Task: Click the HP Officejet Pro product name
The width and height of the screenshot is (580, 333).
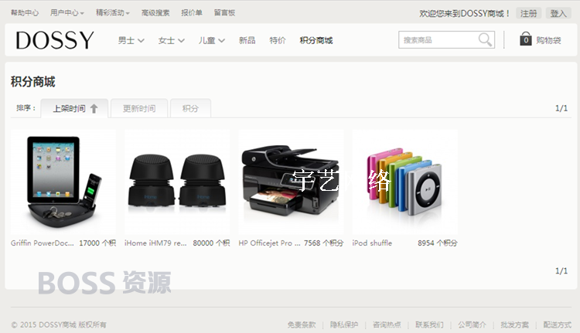Action: coord(269,243)
